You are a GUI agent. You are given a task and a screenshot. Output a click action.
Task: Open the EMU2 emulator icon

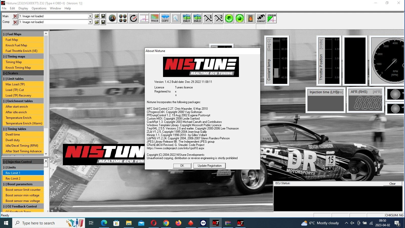click(x=197, y=18)
